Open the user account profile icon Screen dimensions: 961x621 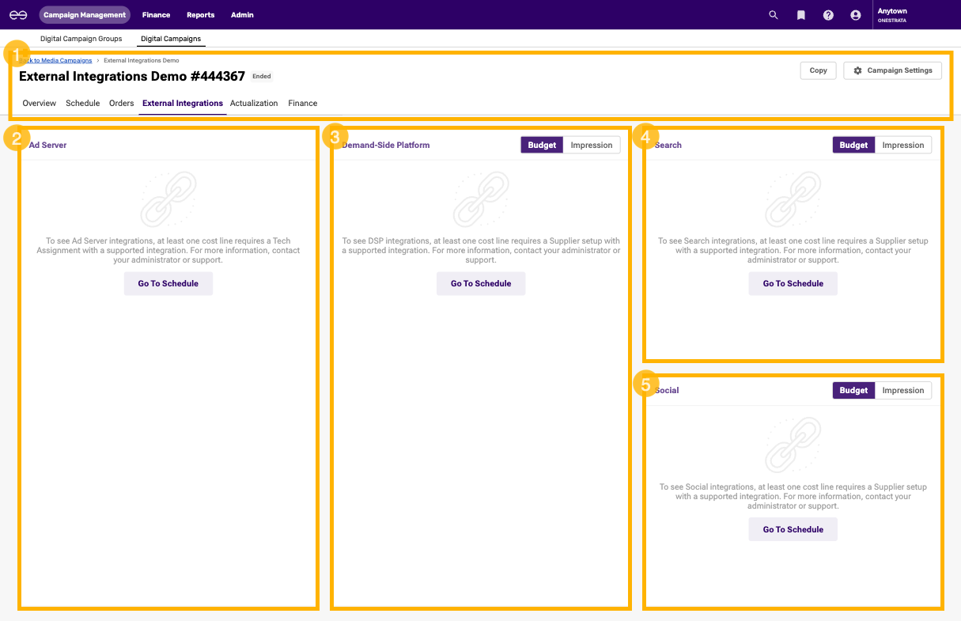click(x=855, y=15)
